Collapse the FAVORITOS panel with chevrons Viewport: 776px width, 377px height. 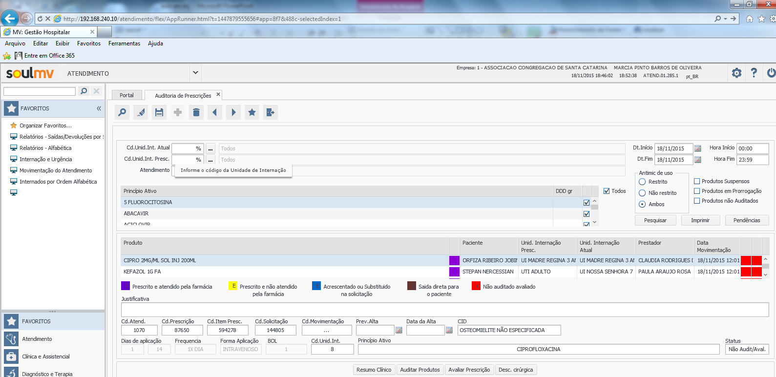pyautogui.click(x=99, y=108)
